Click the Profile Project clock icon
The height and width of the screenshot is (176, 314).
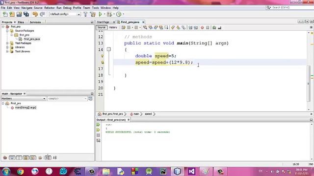click(x=119, y=14)
